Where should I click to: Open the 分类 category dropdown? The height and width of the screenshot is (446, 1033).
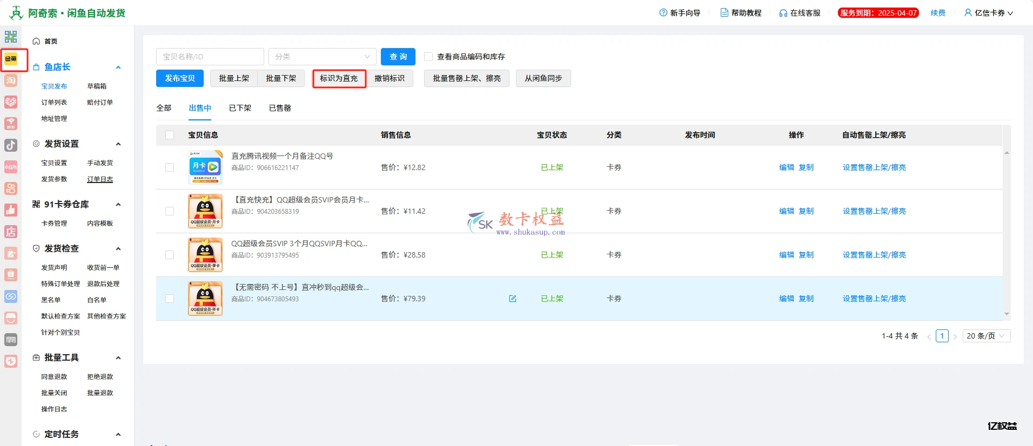323,57
